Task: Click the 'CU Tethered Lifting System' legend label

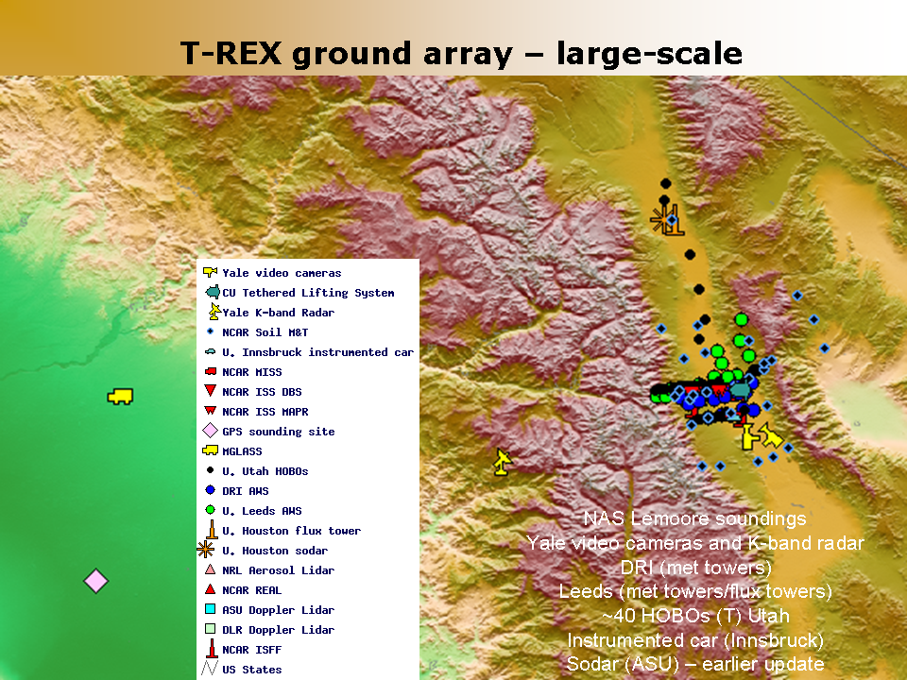Action: pyautogui.click(x=308, y=293)
